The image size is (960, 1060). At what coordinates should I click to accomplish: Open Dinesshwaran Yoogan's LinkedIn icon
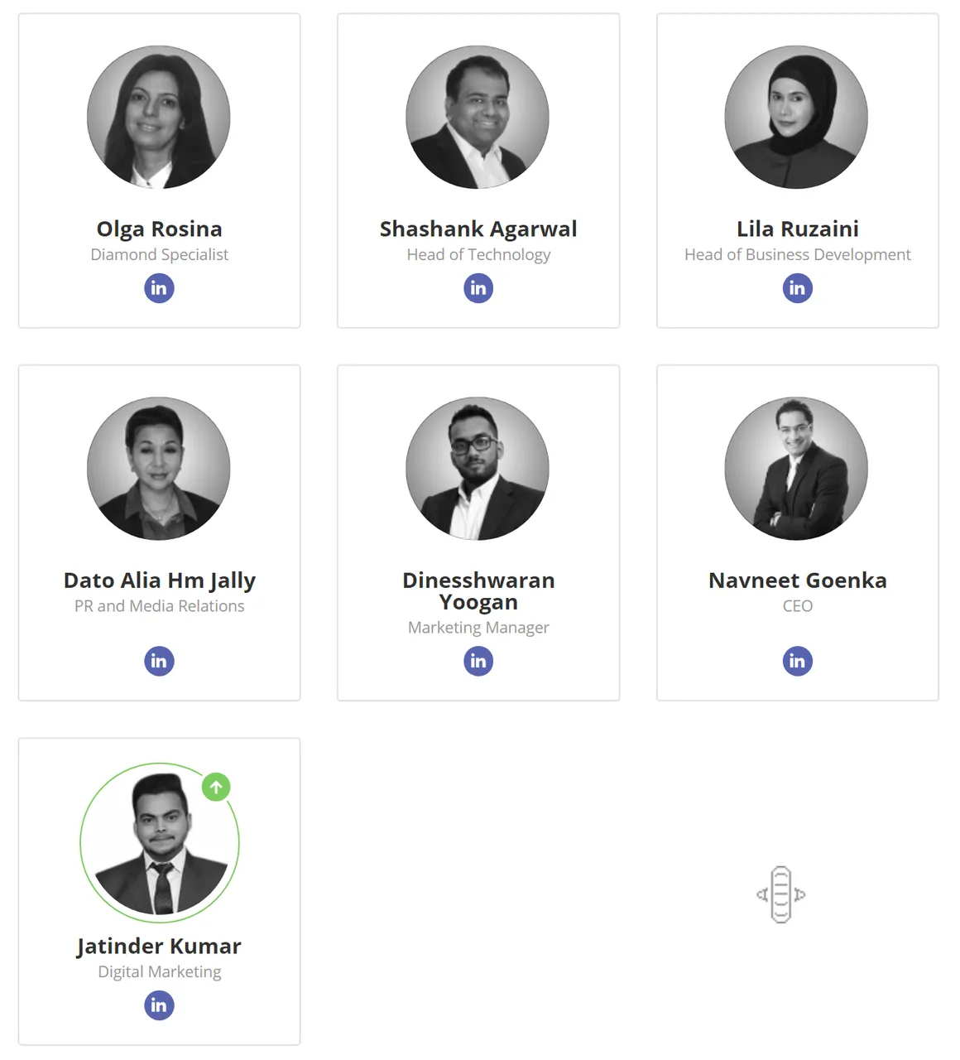478,661
